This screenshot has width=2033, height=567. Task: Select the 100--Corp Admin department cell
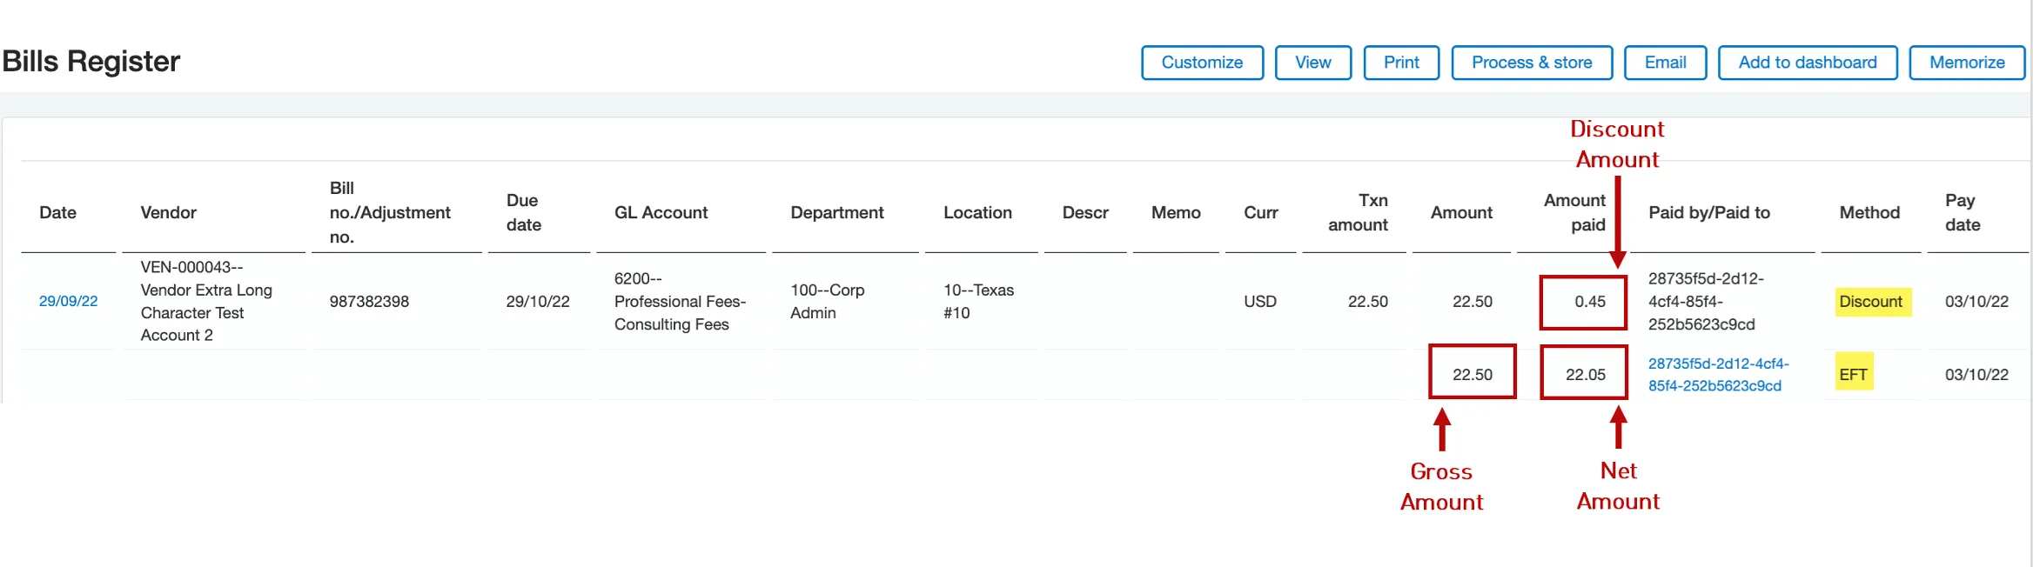pos(827,301)
